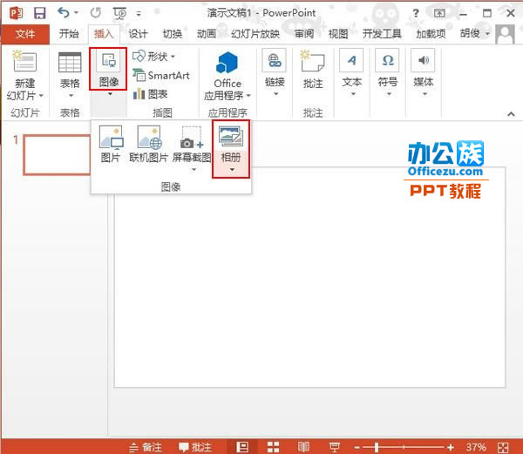The width and height of the screenshot is (523, 454).
Task: Click the zoom out minus button
Action: click(x=357, y=447)
